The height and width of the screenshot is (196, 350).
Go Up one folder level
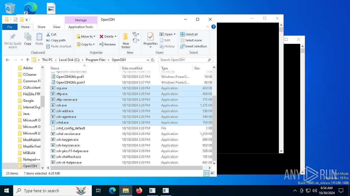[28, 60]
